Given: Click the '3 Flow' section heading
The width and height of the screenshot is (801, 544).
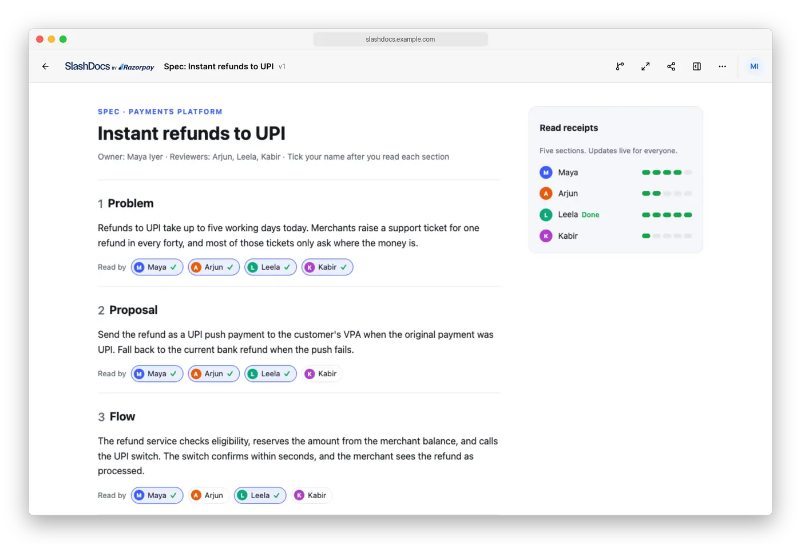Looking at the screenshot, I should (116, 416).
